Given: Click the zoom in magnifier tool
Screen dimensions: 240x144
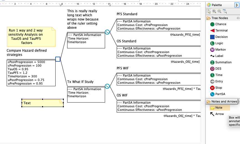Looking at the screenshot, I should click(214, 11).
